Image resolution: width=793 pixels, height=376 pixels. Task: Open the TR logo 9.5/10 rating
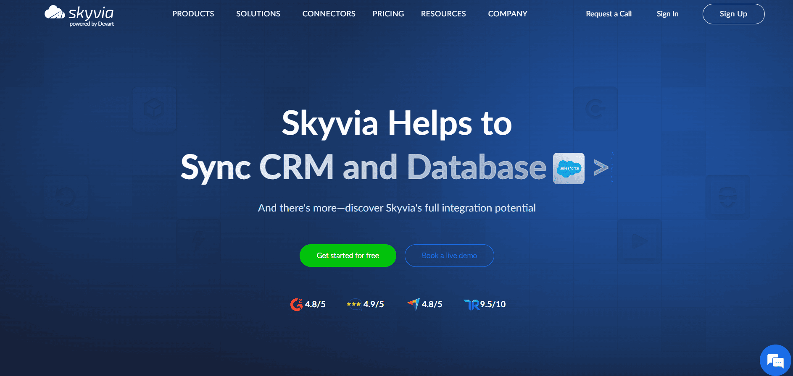472,304
